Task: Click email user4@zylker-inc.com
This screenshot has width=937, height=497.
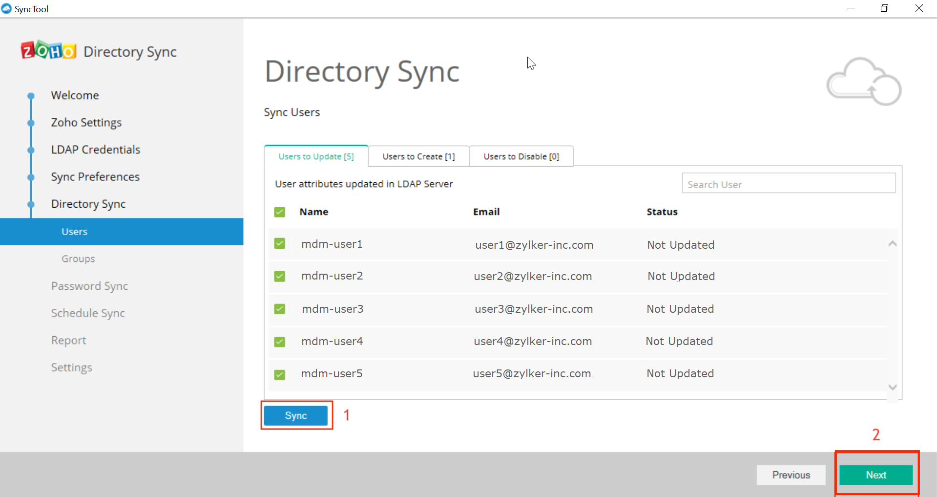Action: point(533,341)
